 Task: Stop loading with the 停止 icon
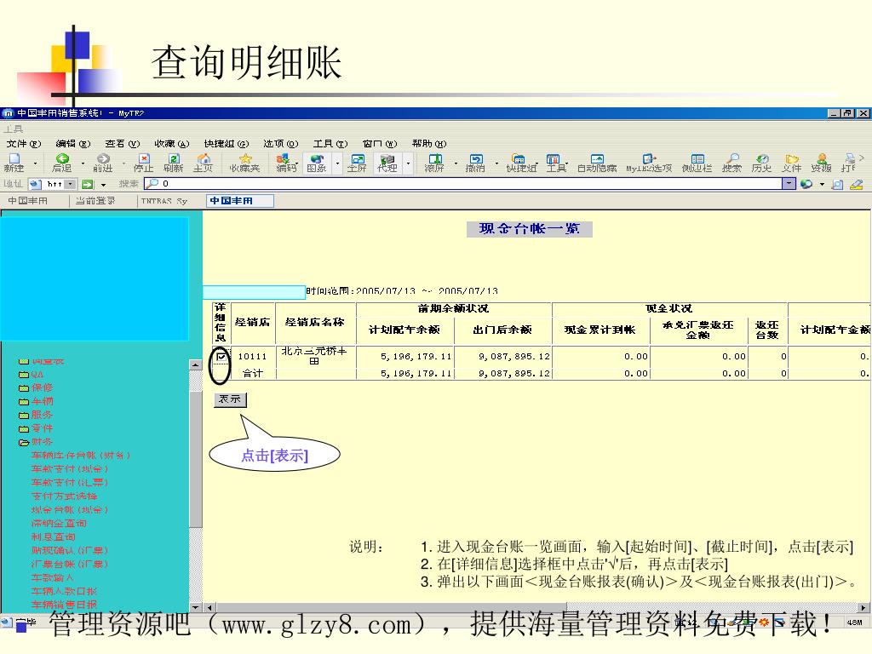click(143, 163)
